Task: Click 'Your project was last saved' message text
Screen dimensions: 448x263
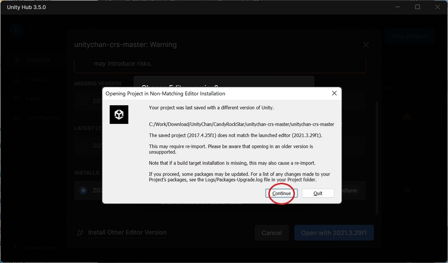Action: (x=211, y=108)
